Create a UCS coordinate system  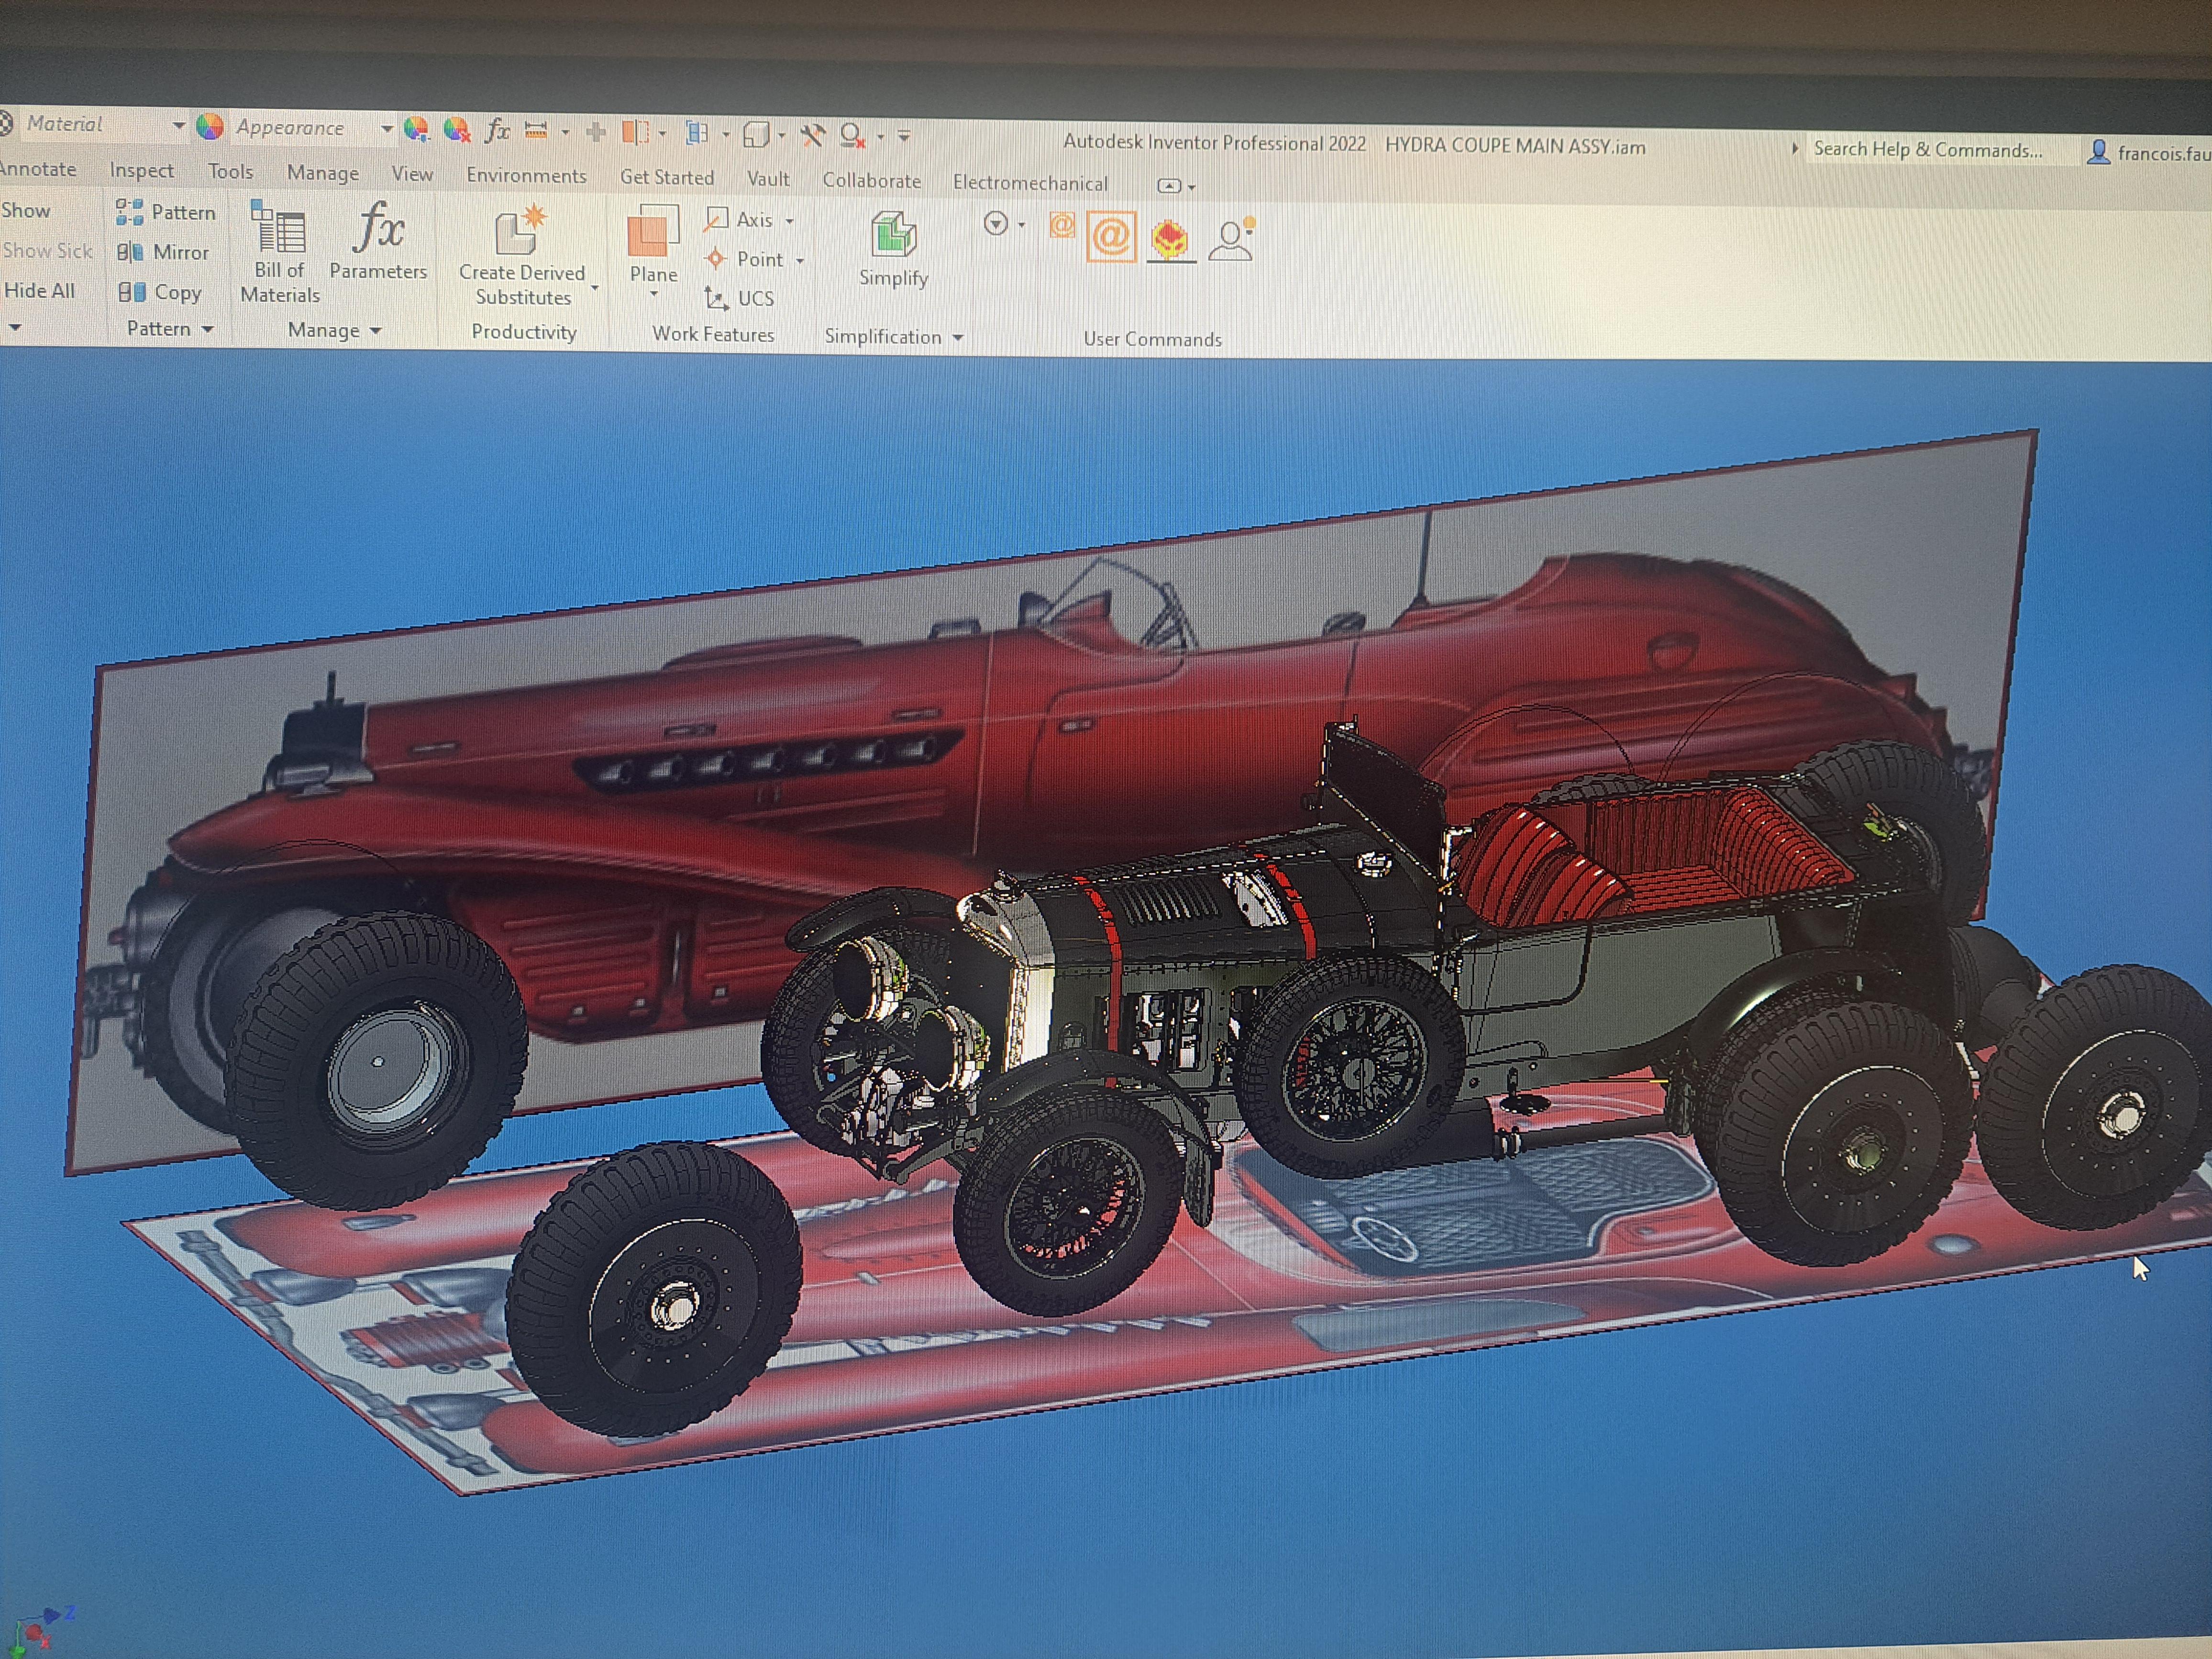tap(739, 298)
